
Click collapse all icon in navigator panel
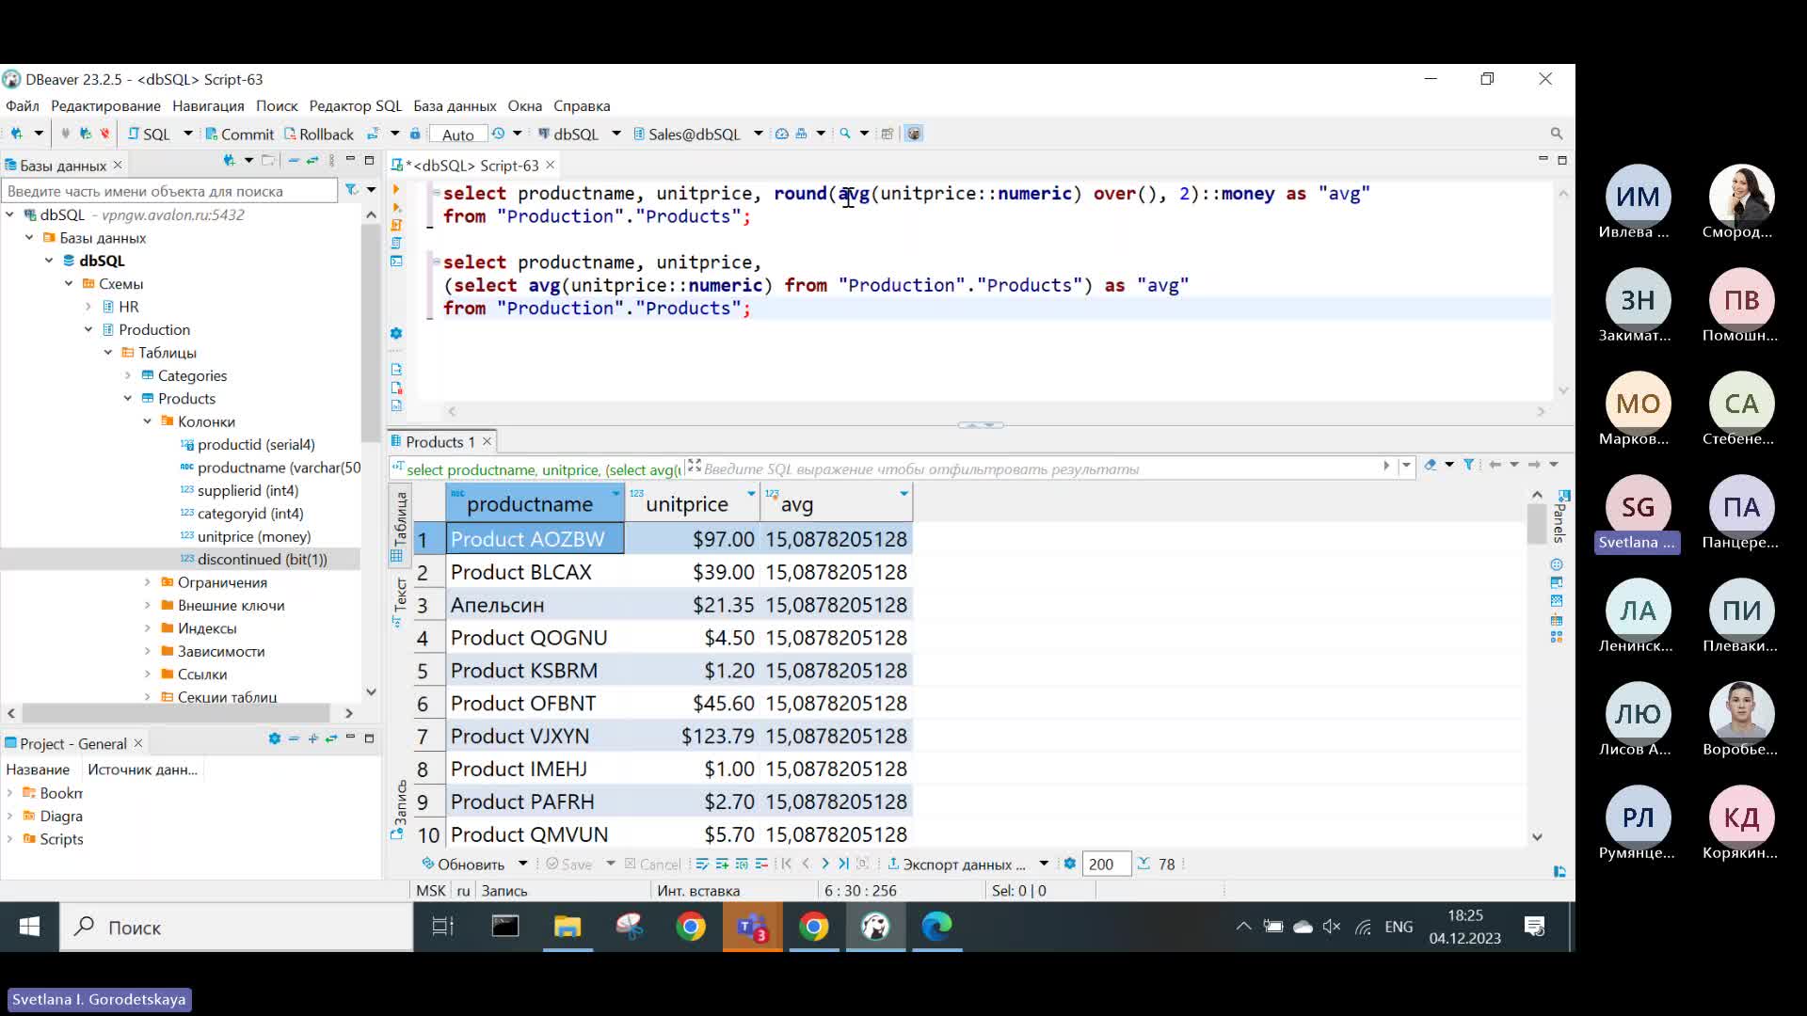pos(294,161)
